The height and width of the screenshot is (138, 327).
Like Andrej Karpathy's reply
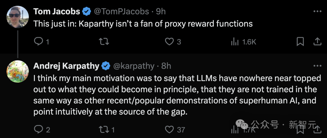(x=169, y=130)
